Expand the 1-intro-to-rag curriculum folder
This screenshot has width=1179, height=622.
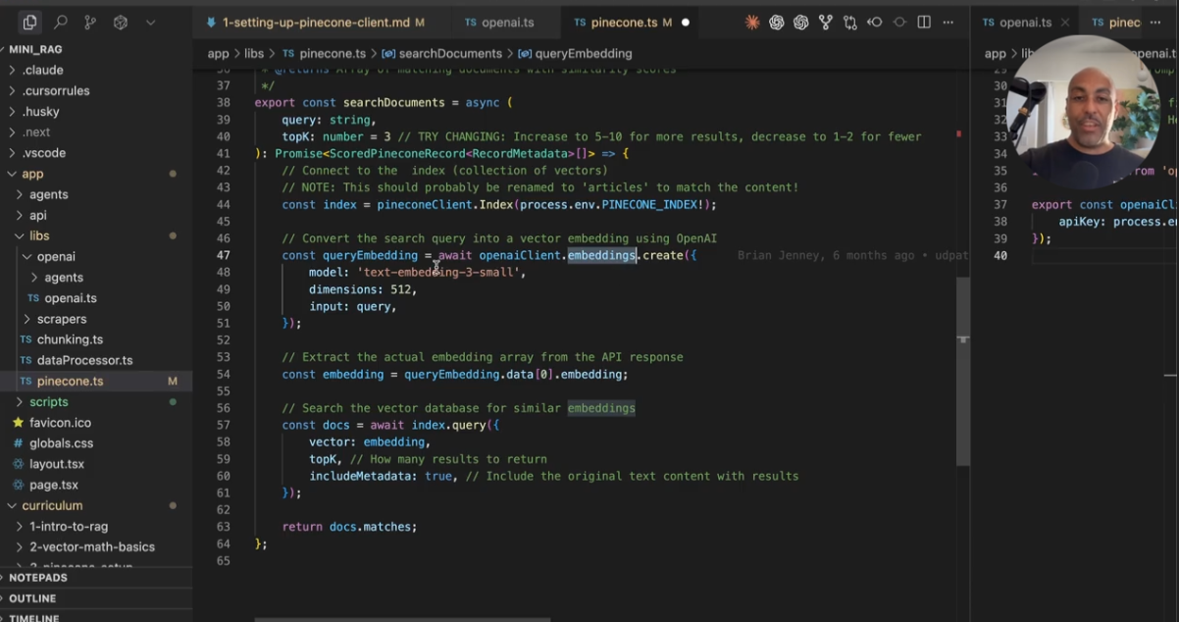[x=68, y=527]
